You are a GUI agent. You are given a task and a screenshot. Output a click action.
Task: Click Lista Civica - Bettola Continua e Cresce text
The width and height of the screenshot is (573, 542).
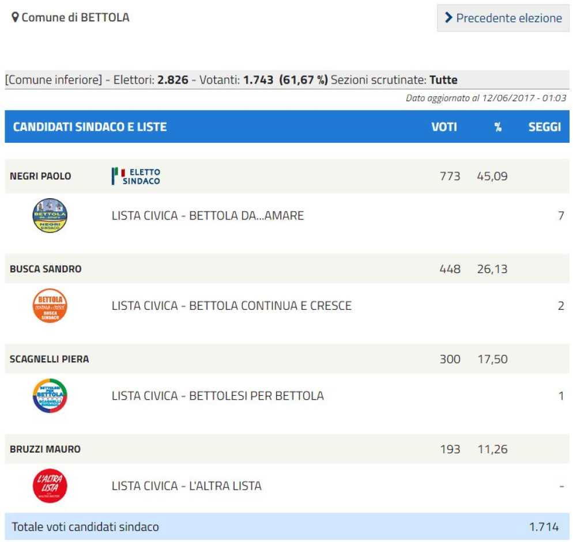point(231,306)
